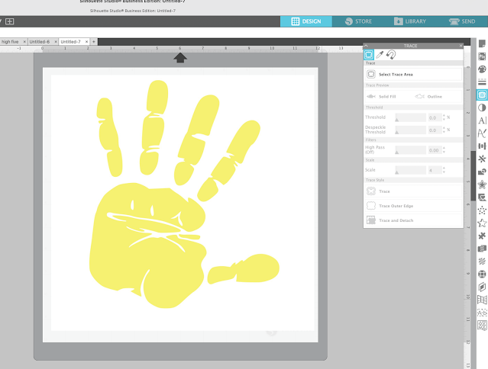
Task: Click the split view icon in top bar
Action: 10,21
